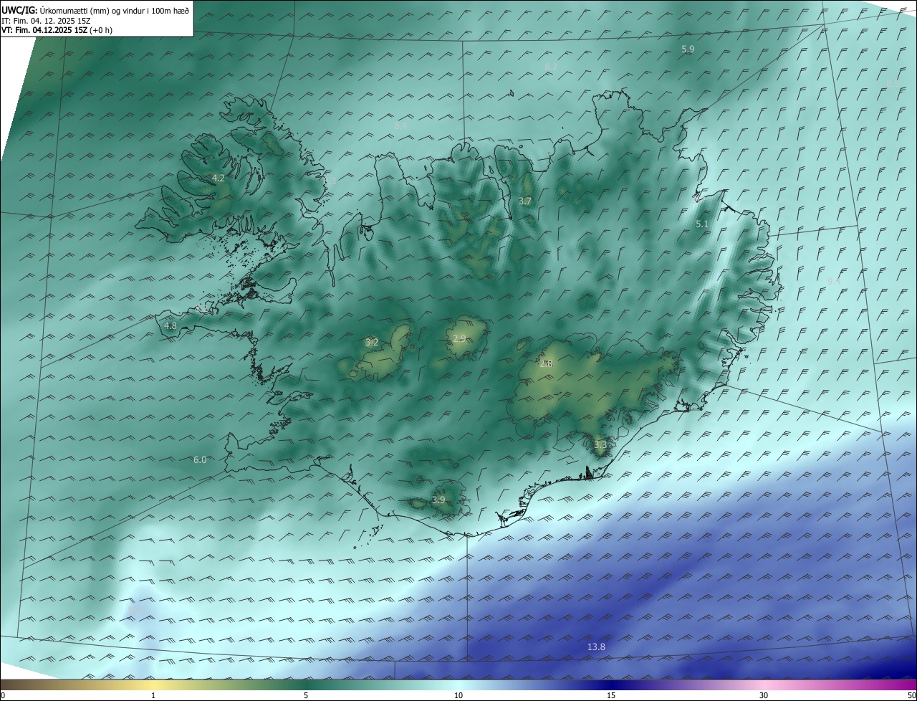Click the 3.2 value on the glacier

pyautogui.click(x=372, y=343)
